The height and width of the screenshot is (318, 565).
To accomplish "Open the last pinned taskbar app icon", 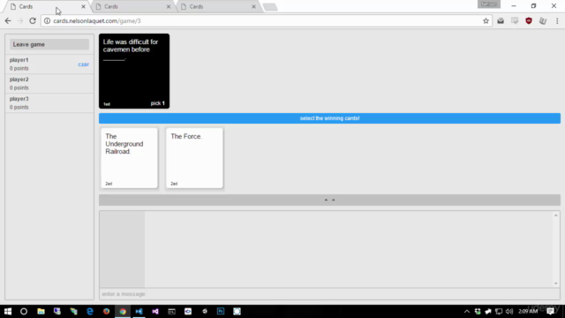I will (x=237, y=311).
